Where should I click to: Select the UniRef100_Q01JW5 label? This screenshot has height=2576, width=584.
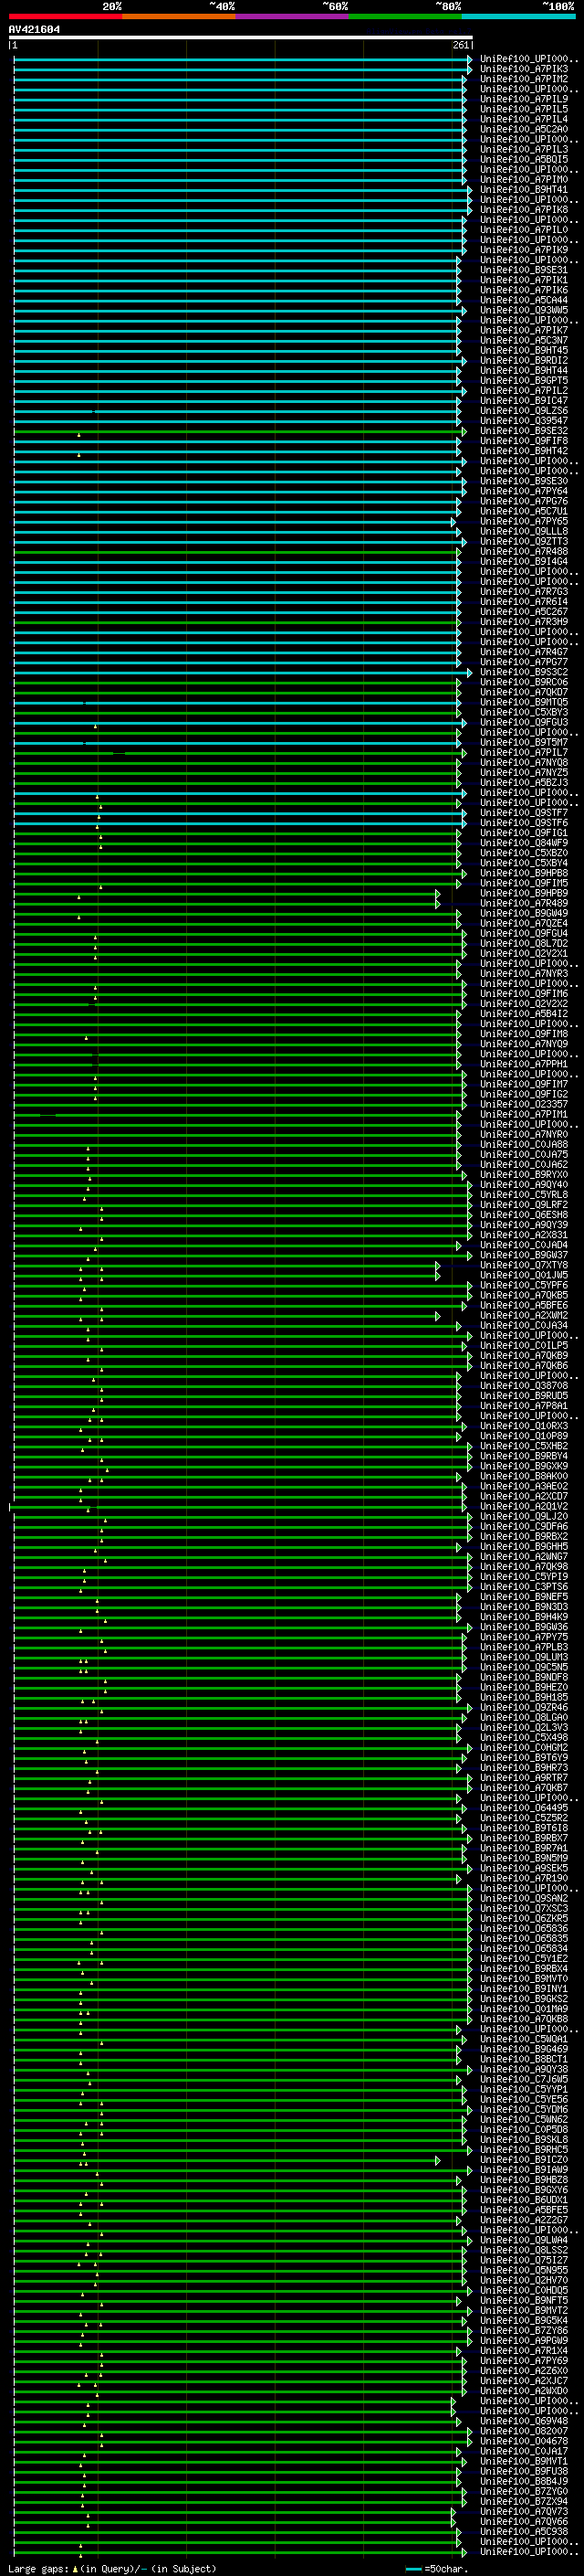(x=524, y=1275)
